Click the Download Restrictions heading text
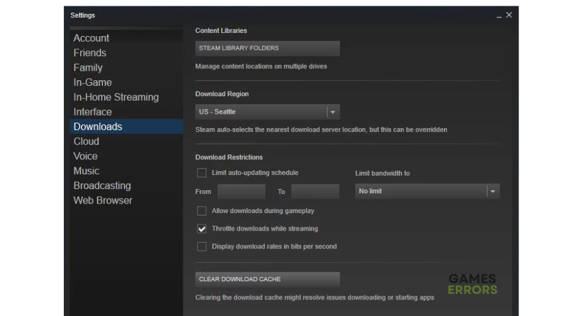 tap(229, 157)
